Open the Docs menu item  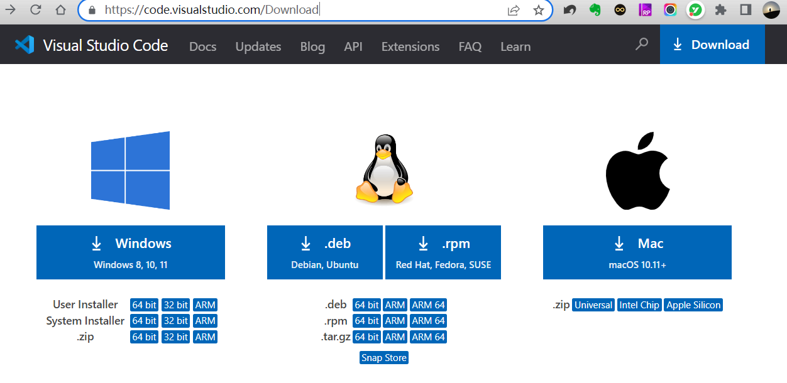pyautogui.click(x=202, y=46)
